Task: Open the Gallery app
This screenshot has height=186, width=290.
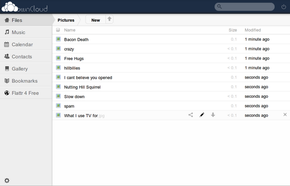Action: [26, 69]
